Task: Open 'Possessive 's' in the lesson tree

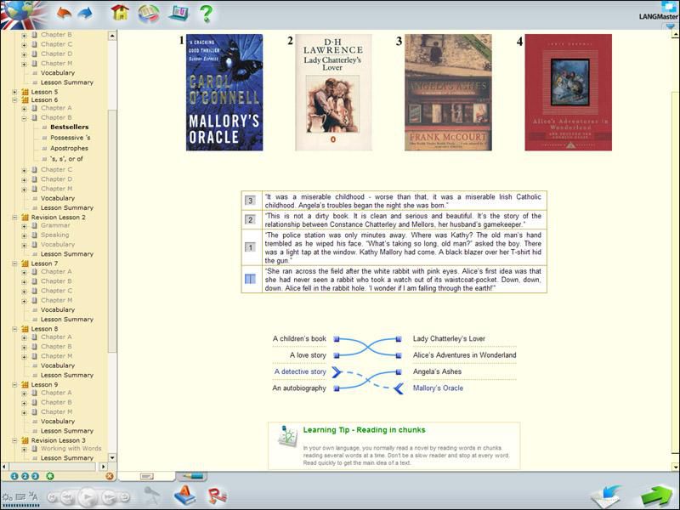Action: (70, 137)
